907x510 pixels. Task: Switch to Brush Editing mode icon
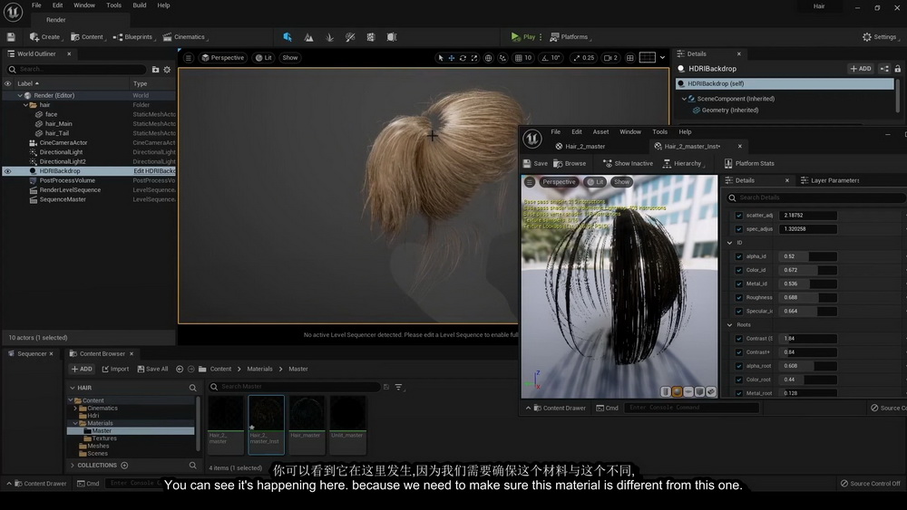(x=392, y=37)
